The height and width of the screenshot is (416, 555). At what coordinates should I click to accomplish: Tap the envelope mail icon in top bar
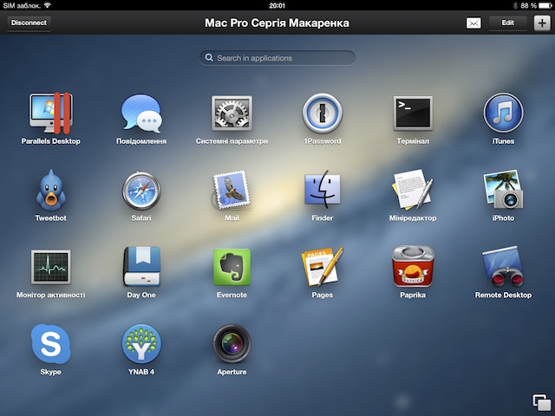click(473, 23)
